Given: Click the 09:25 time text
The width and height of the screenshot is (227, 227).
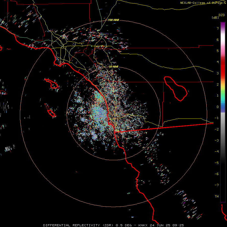Looking at the screenshot, I should pyautogui.click(x=178, y=225).
